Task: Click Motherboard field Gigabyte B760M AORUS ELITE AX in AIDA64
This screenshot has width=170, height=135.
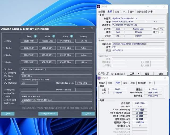Action: [56, 100]
